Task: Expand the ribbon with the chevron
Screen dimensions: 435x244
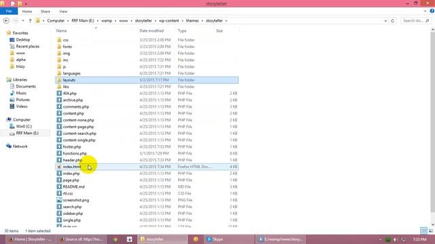Action: (x=425, y=11)
